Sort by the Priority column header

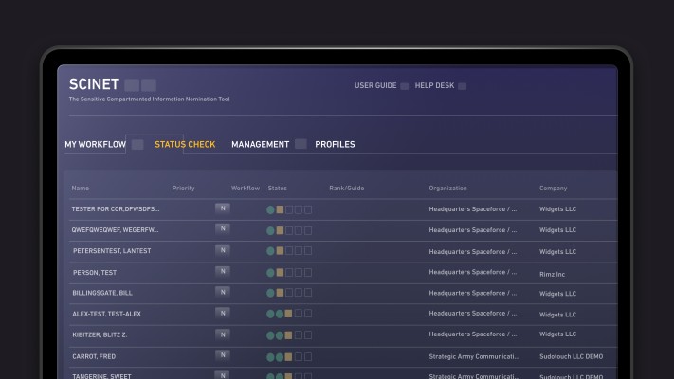pyautogui.click(x=183, y=189)
